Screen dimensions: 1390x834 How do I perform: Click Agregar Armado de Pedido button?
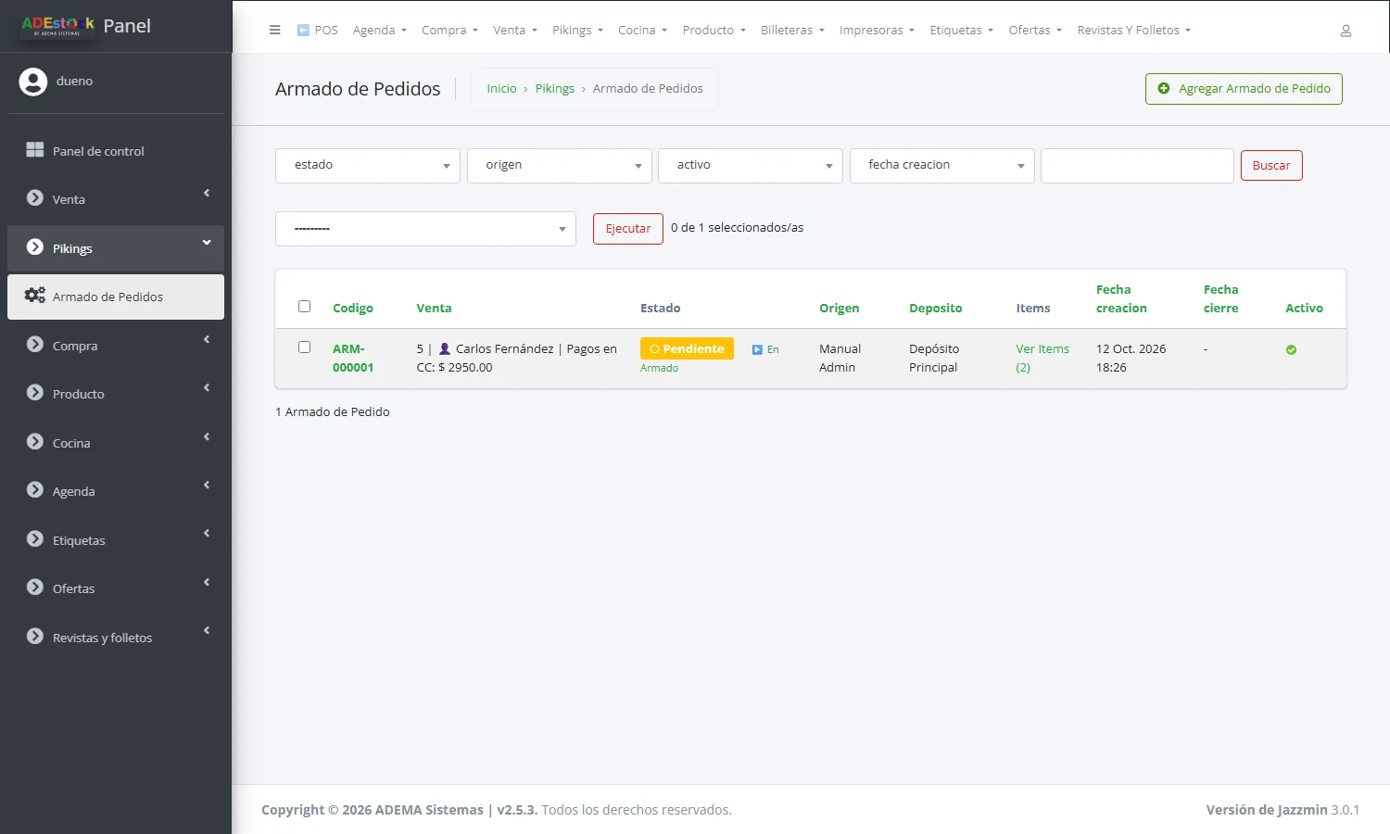1244,89
